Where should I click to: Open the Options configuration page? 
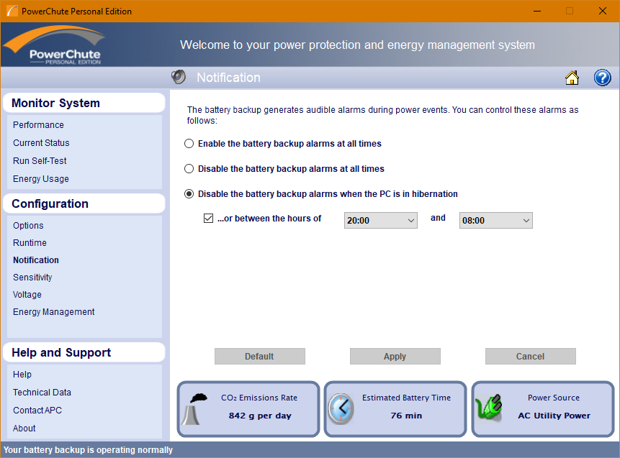[x=28, y=226]
